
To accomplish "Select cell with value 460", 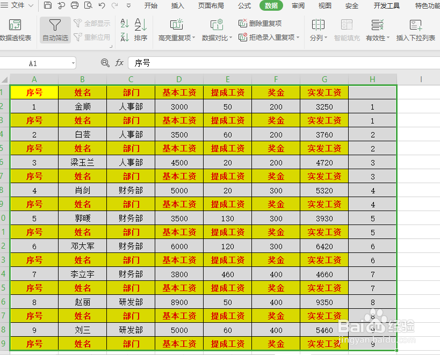I will coord(228,274).
